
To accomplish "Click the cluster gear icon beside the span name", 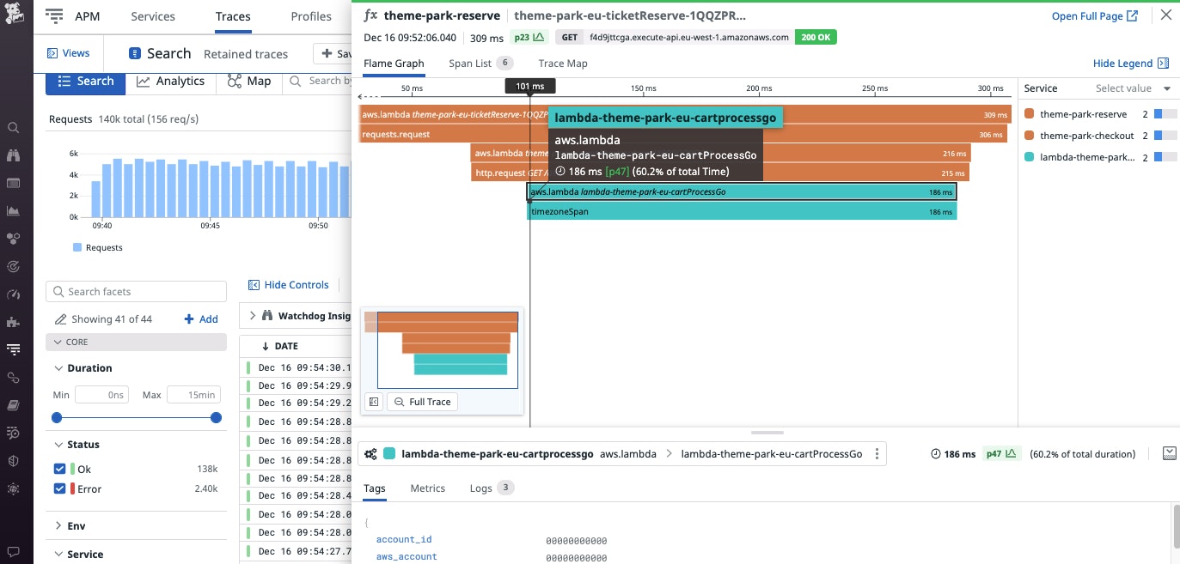I will pos(370,453).
